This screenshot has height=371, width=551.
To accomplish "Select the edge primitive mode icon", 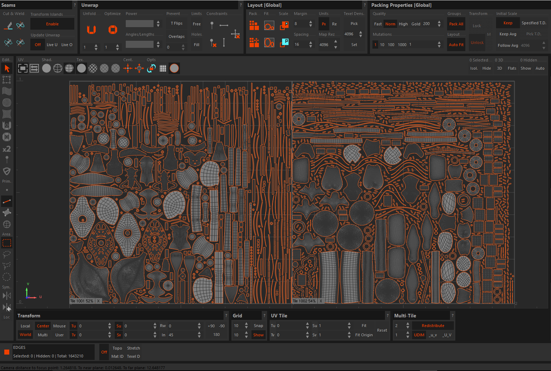I will point(7,202).
